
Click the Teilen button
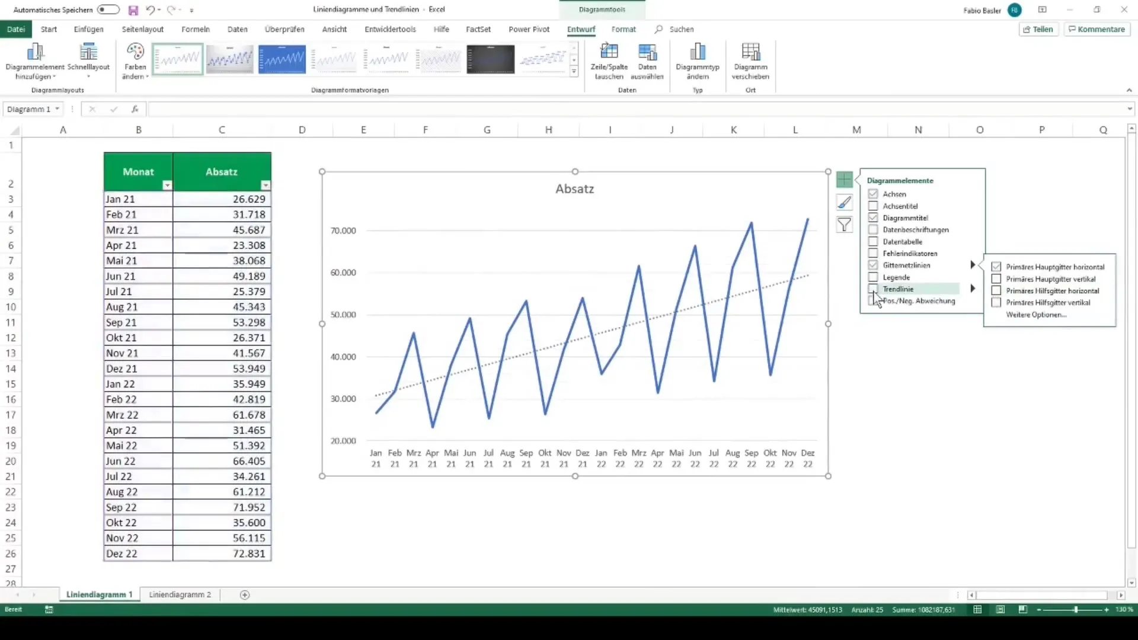1038,29
